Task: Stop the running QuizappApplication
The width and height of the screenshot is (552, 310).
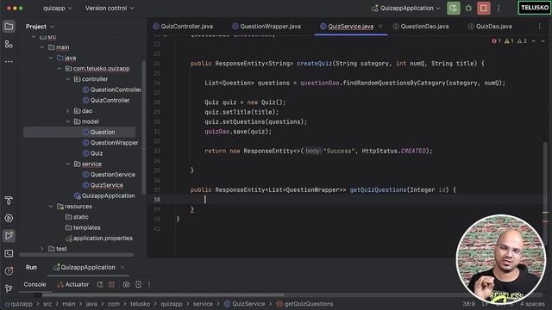Action: point(484,8)
